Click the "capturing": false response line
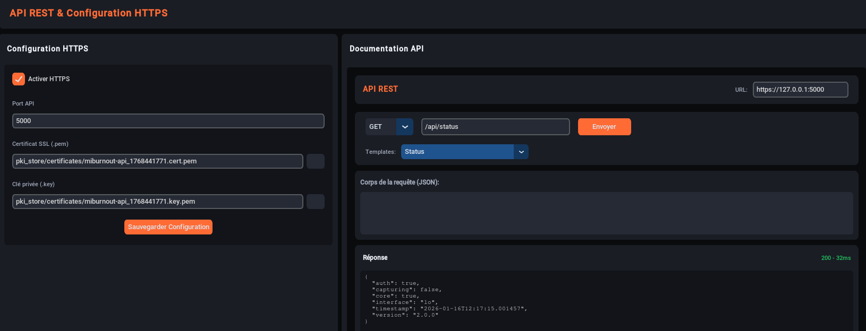Viewport: 866px width, 331px height. 407,290
